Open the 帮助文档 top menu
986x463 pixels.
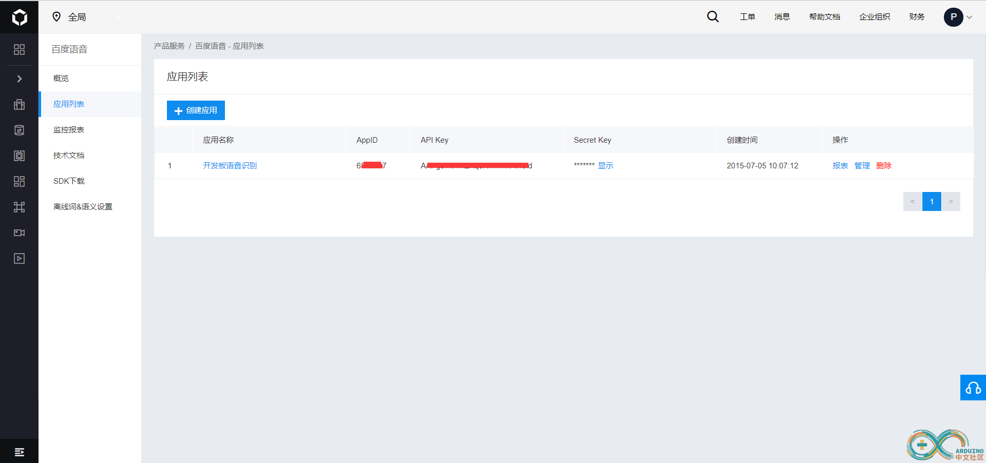click(x=825, y=16)
